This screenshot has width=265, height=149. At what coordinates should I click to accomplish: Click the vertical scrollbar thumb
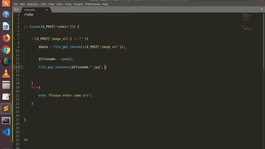coord(264,41)
